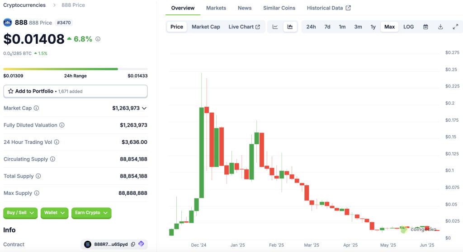Open the Markets tab
The height and width of the screenshot is (252, 463).
coord(216,8)
